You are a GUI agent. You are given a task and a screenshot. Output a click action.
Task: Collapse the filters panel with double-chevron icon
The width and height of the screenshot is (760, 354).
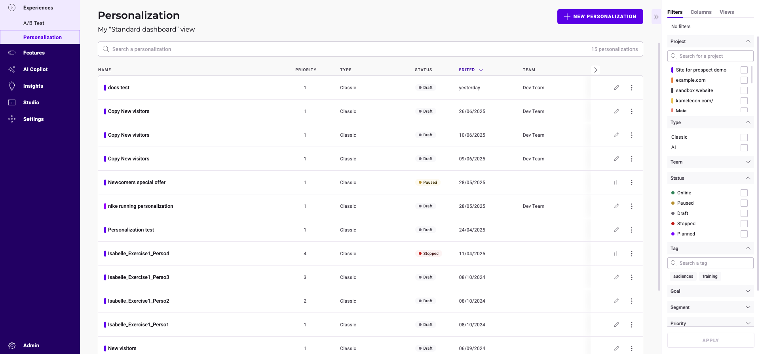[x=656, y=17]
